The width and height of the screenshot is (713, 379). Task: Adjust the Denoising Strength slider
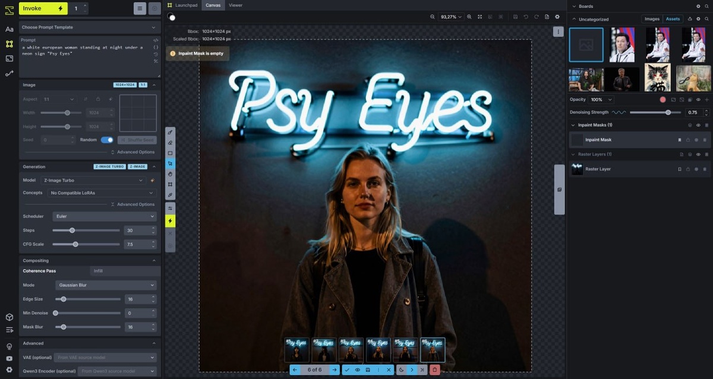point(656,112)
